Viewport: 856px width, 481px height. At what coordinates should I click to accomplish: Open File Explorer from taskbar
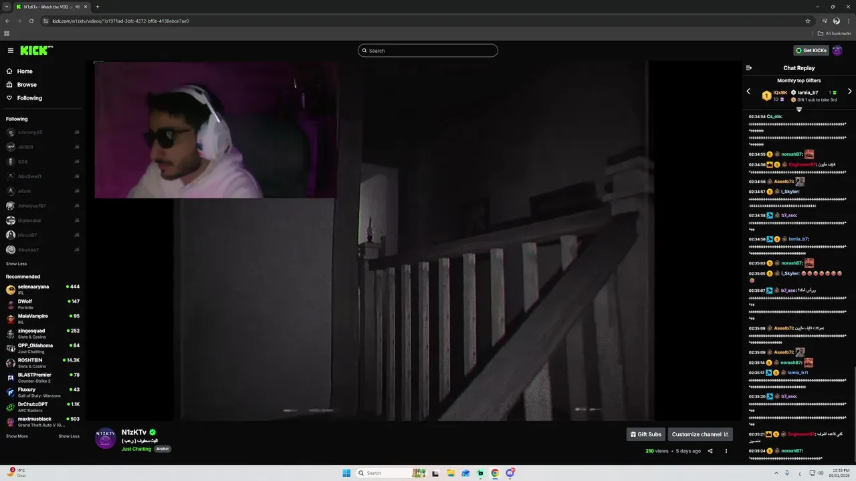click(x=451, y=473)
